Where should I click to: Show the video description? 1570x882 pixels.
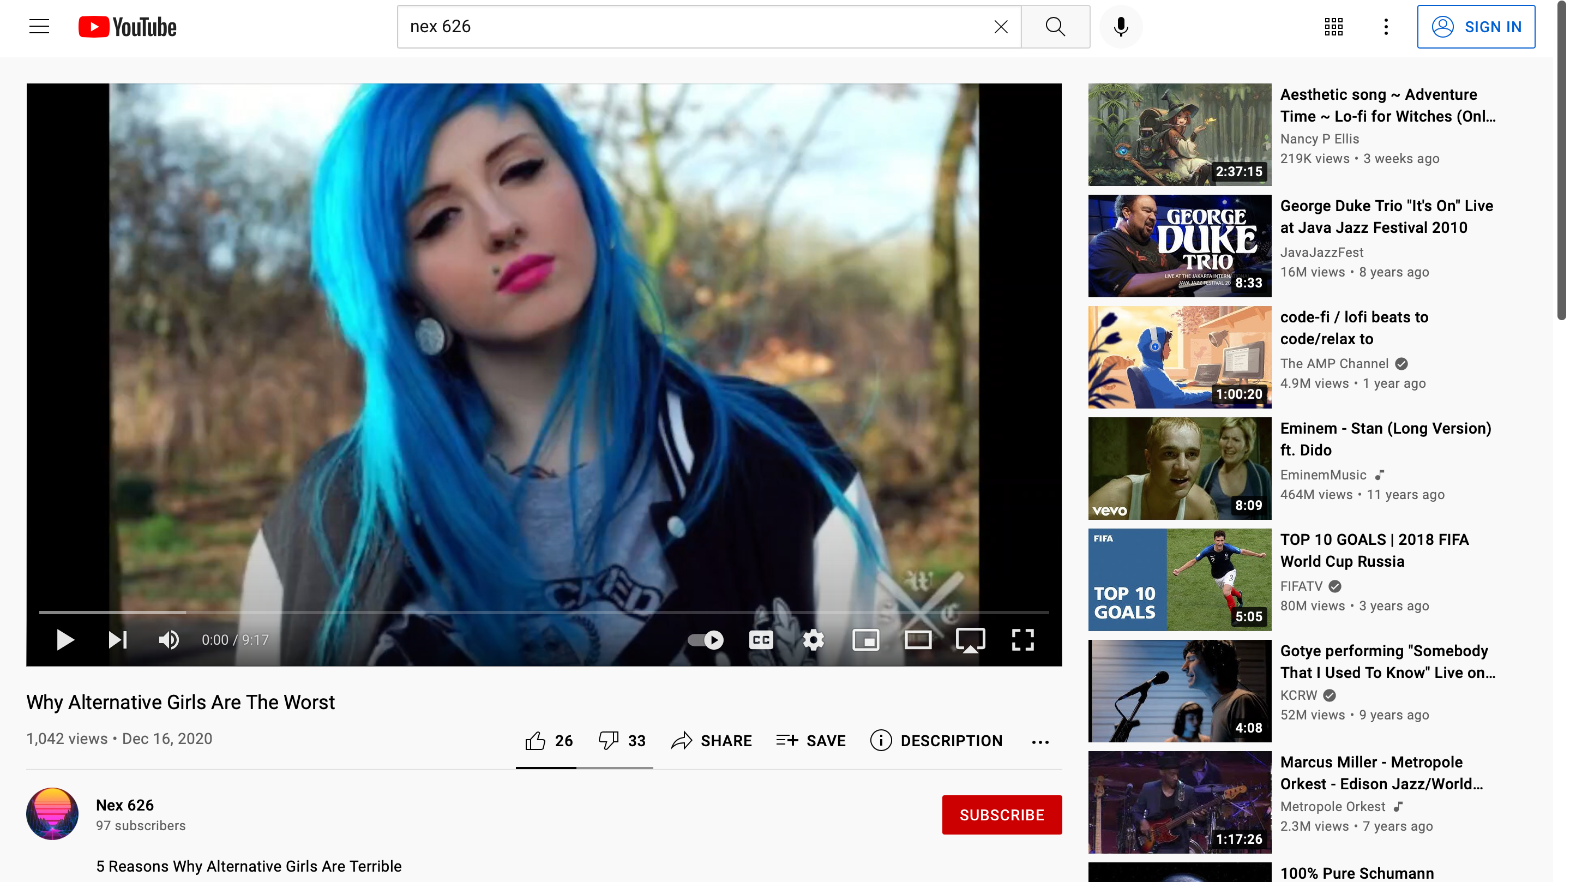click(936, 741)
